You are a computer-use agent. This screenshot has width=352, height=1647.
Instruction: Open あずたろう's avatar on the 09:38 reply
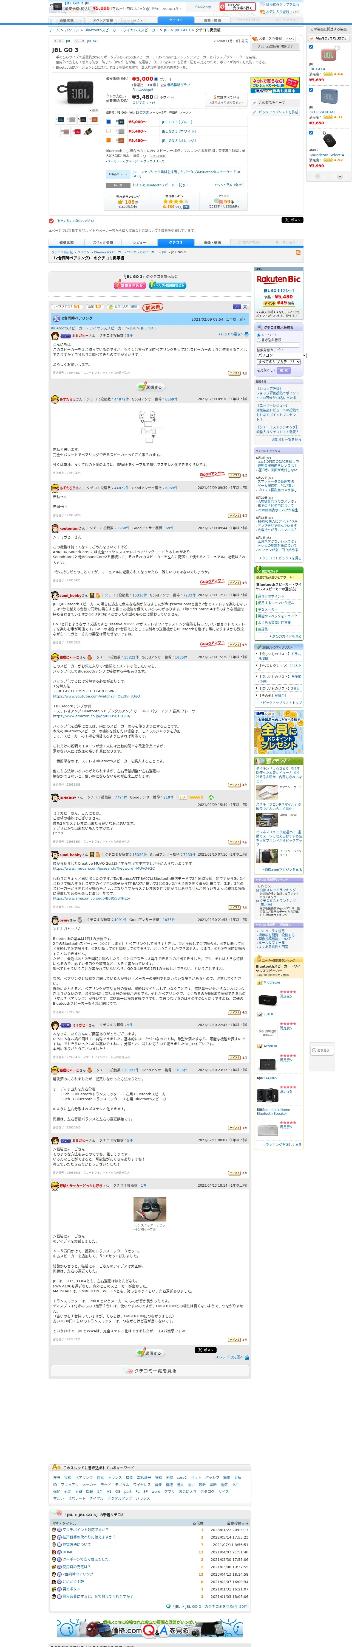(55, 400)
